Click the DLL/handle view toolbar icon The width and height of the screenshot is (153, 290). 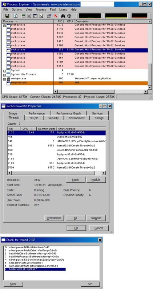(41, 16)
